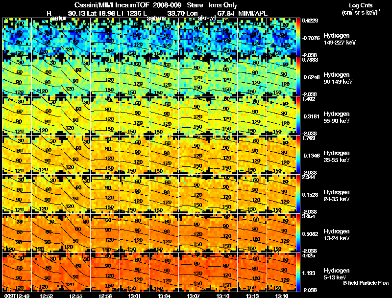Click the 'Lat 18.98' header value
The height and width of the screenshot is (298, 392).
click(101, 13)
